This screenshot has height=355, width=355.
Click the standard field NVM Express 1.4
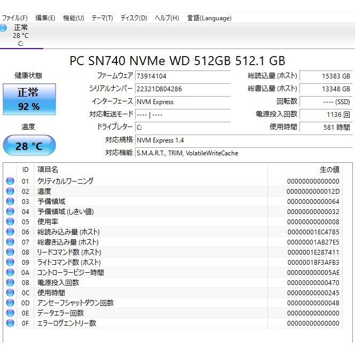[244, 140]
